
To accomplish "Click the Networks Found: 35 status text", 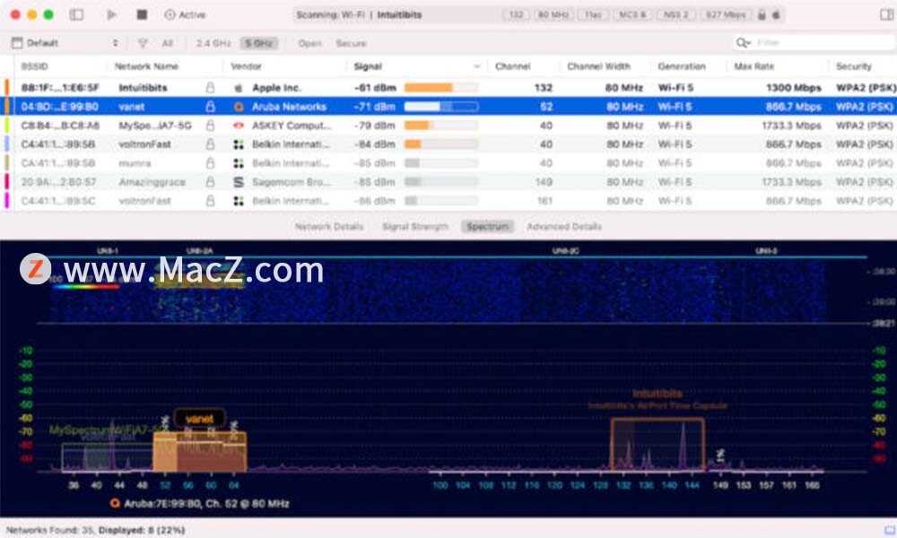I will point(49,530).
